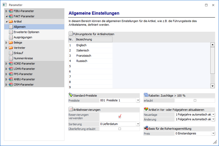Click the Standard-Preisliste tag icon
The width and height of the screenshot is (219, 146).
click(x=71, y=95)
